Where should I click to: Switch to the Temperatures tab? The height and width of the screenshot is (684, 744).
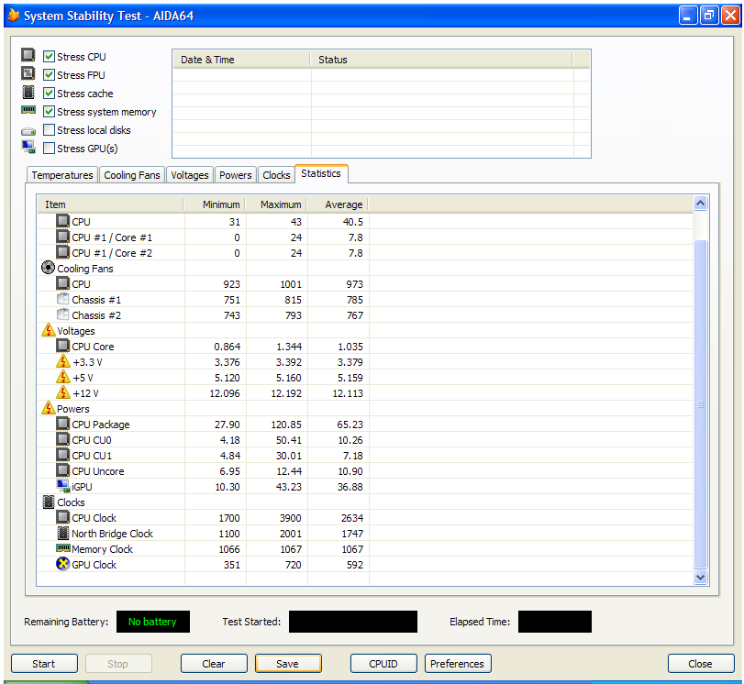coord(62,175)
